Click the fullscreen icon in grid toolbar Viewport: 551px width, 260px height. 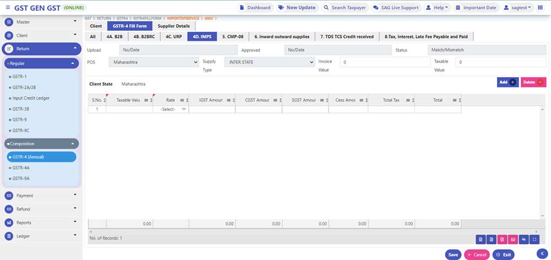pyautogui.click(x=533, y=239)
